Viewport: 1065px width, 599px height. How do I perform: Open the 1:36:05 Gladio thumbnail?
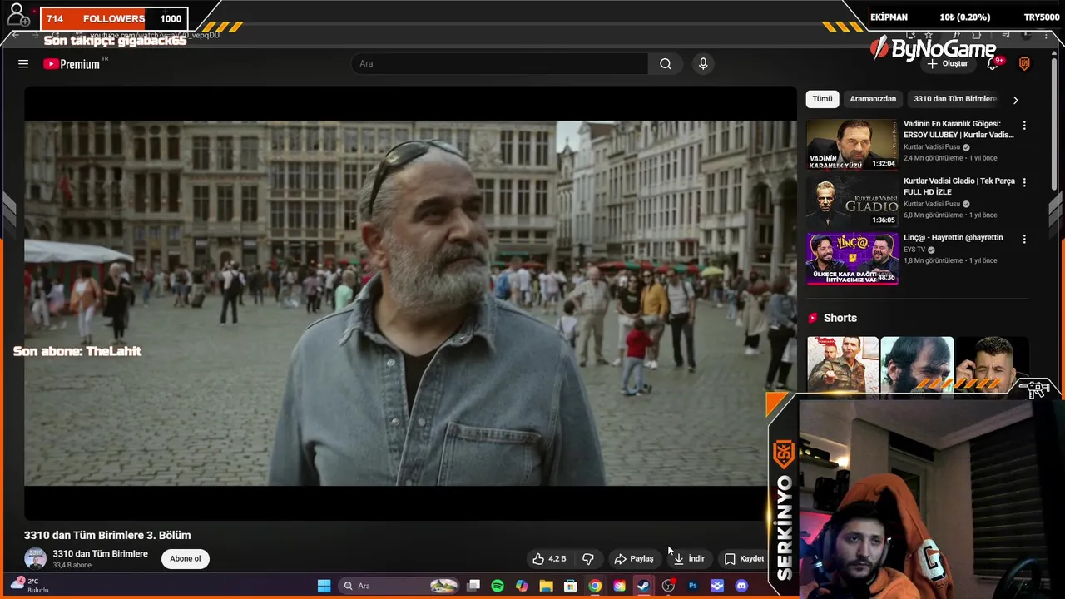pyautogui.click(x=852, y=201)
